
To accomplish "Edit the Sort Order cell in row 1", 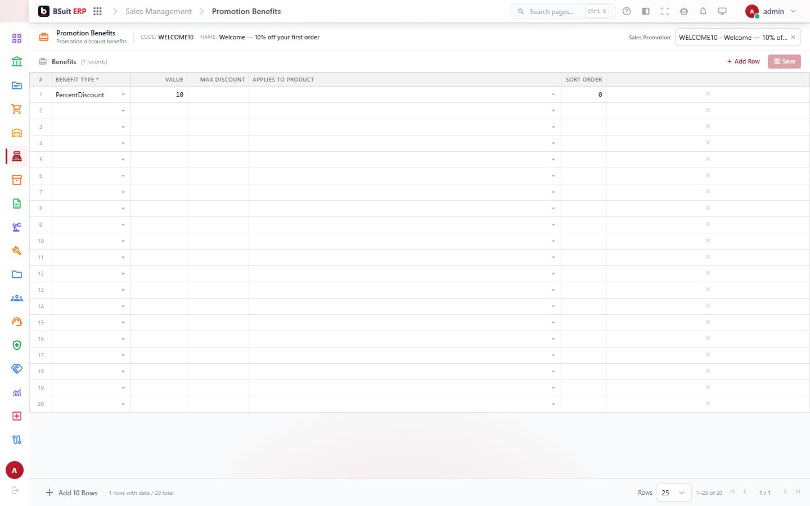I will [x=583, y=94].
